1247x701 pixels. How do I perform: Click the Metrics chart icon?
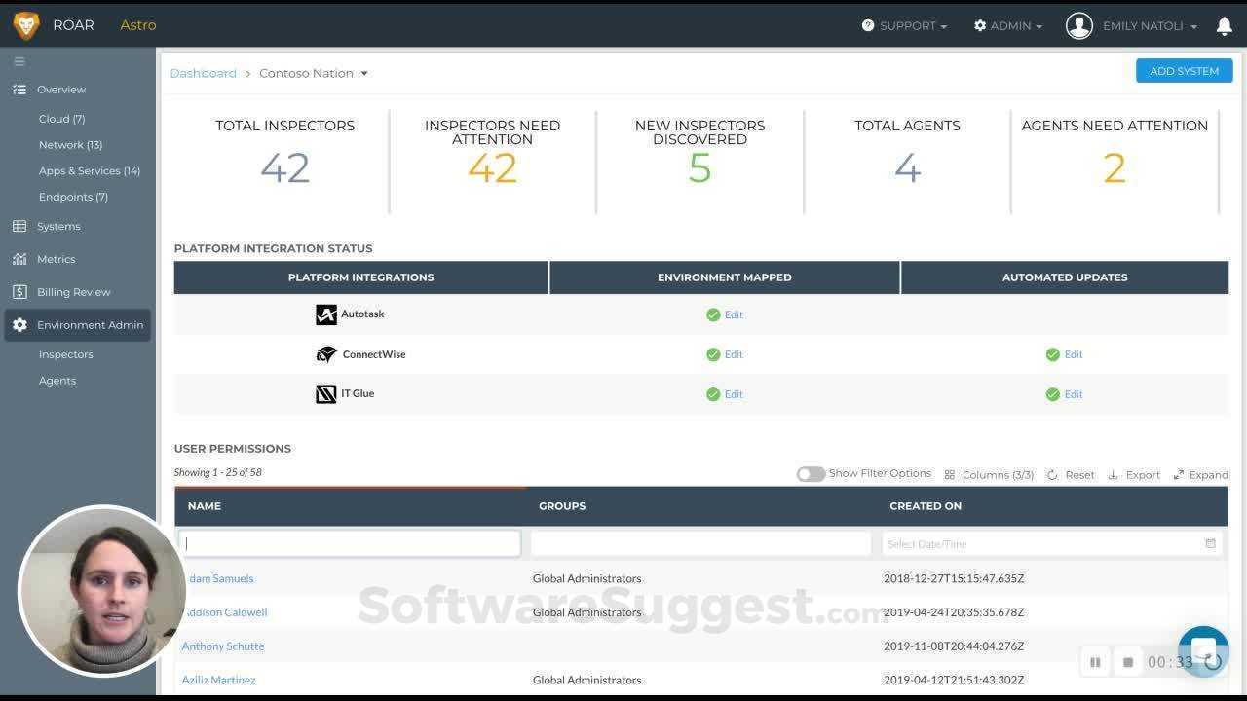click(19, 259)
